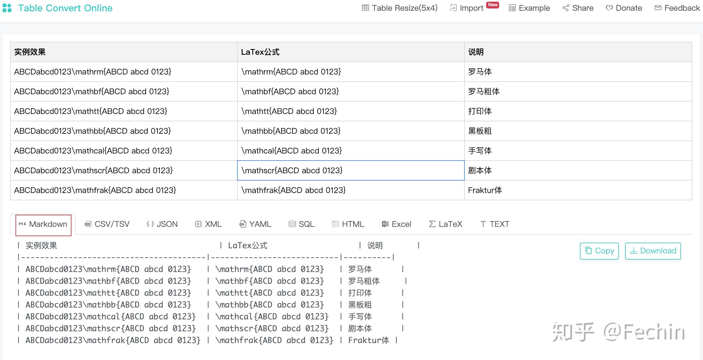Select the HTML output tab
The width and height of the screenshot is (703, 360).
point(348,224)
